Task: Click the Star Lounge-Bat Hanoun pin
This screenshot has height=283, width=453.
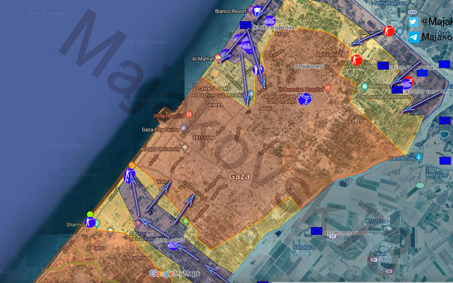Action: tap(365, 86)
